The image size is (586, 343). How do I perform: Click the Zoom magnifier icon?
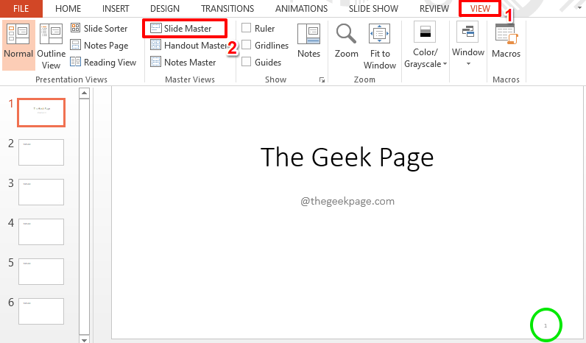346,35
